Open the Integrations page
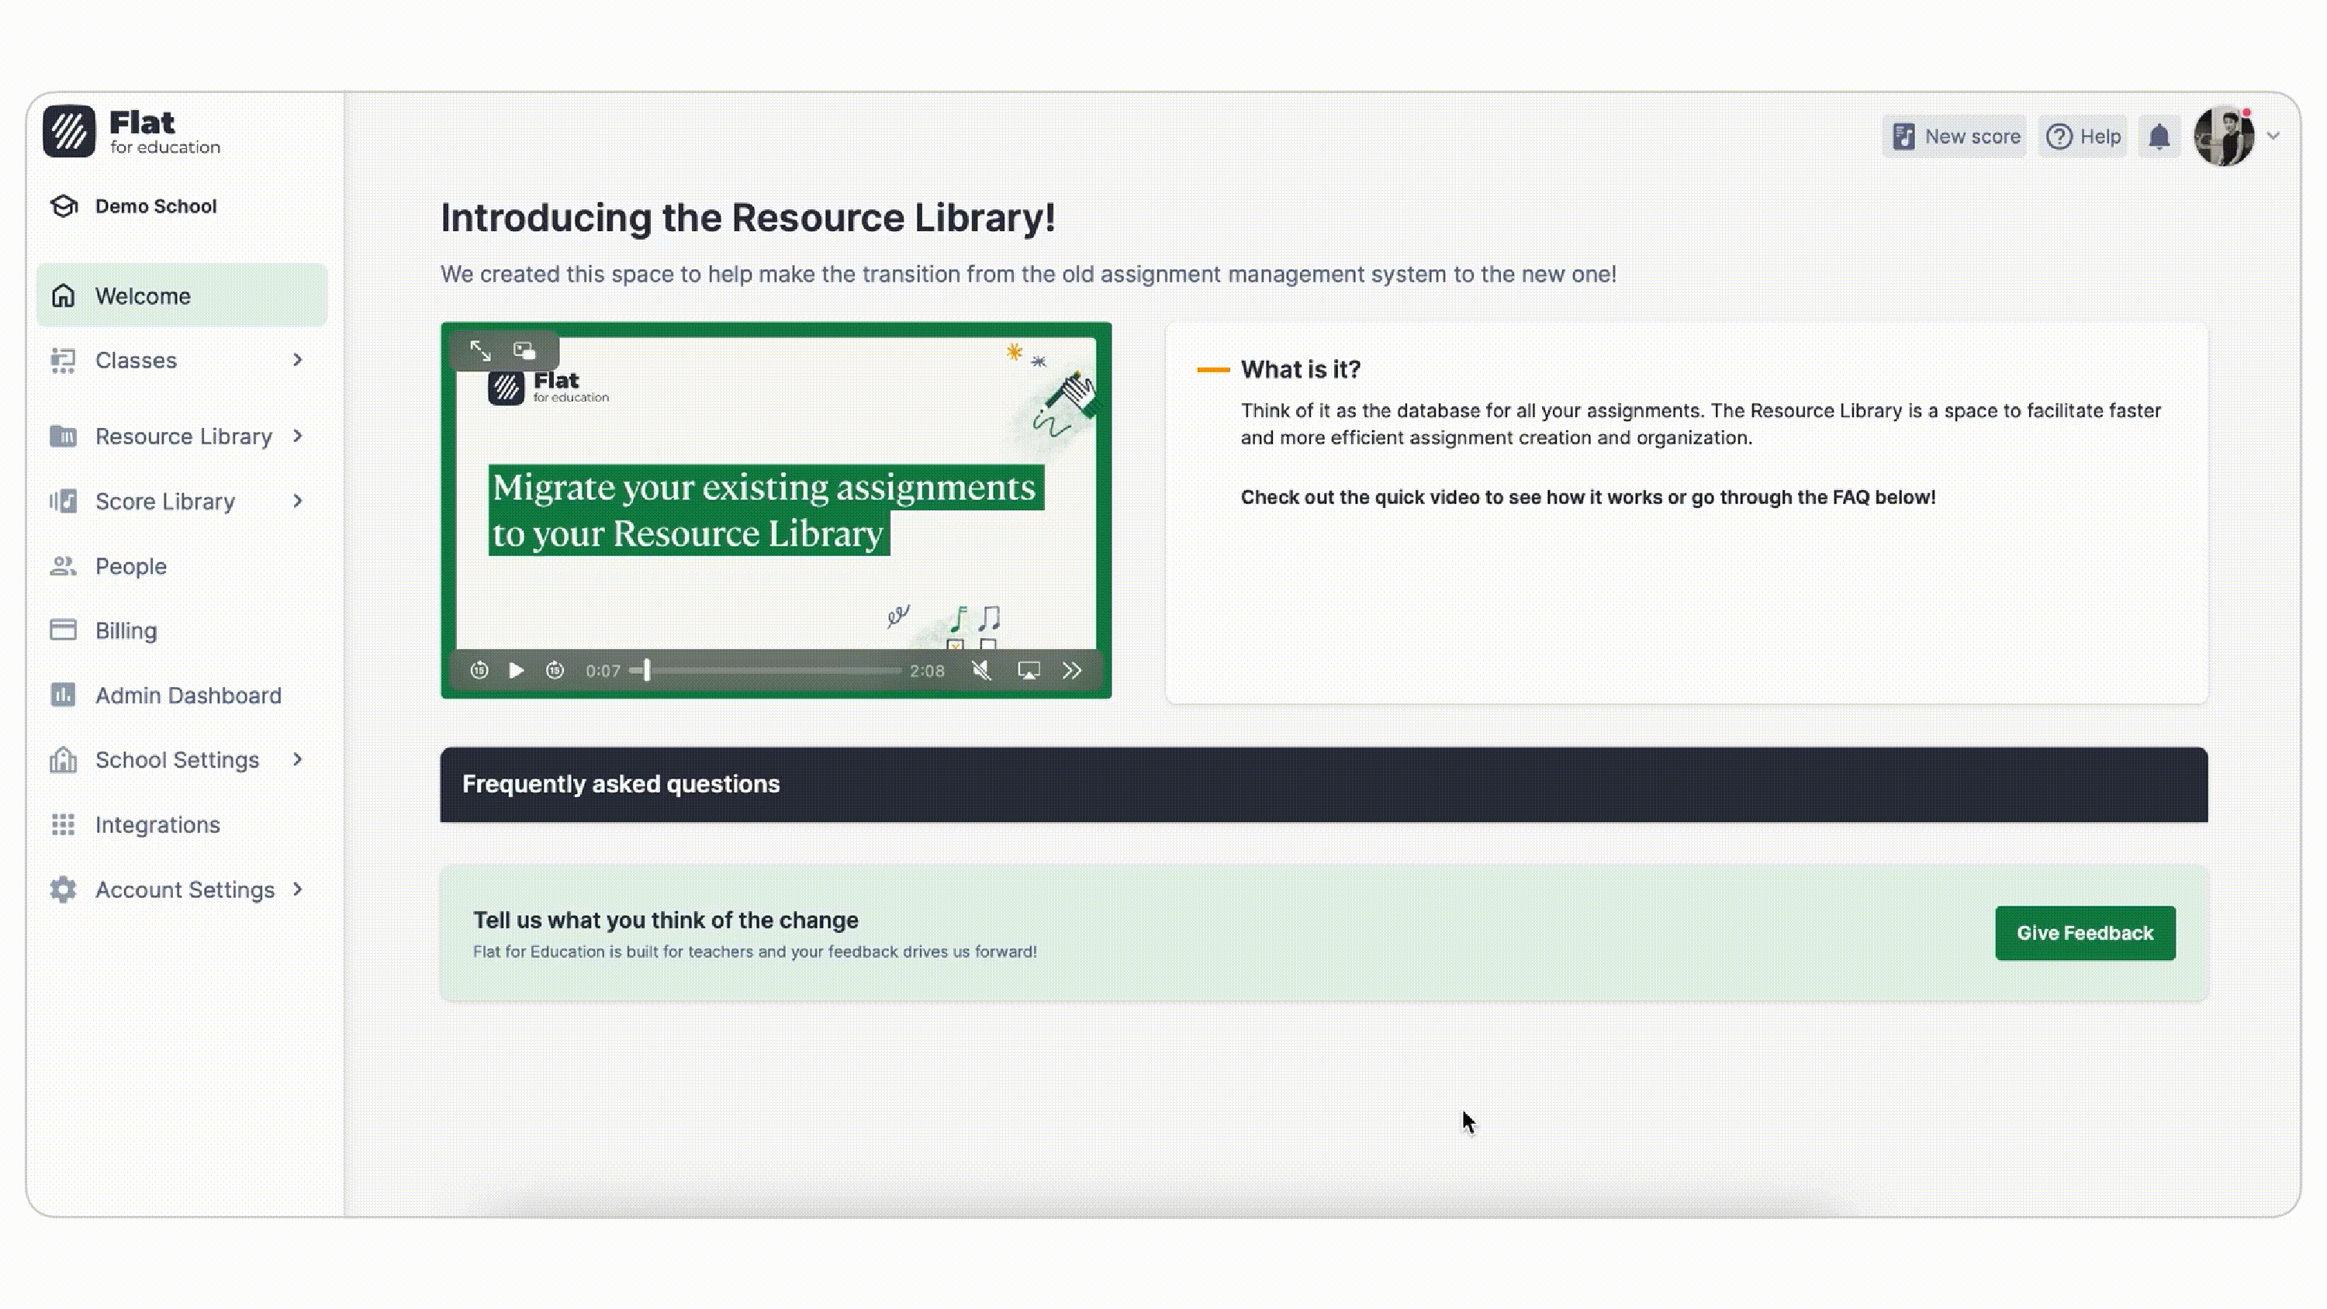This screenshot has height=1309, width=2327. pyautogui.click(x=182, y=825)
